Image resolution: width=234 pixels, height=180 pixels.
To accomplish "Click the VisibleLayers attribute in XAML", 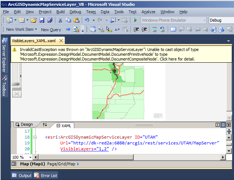I will 77,149.
